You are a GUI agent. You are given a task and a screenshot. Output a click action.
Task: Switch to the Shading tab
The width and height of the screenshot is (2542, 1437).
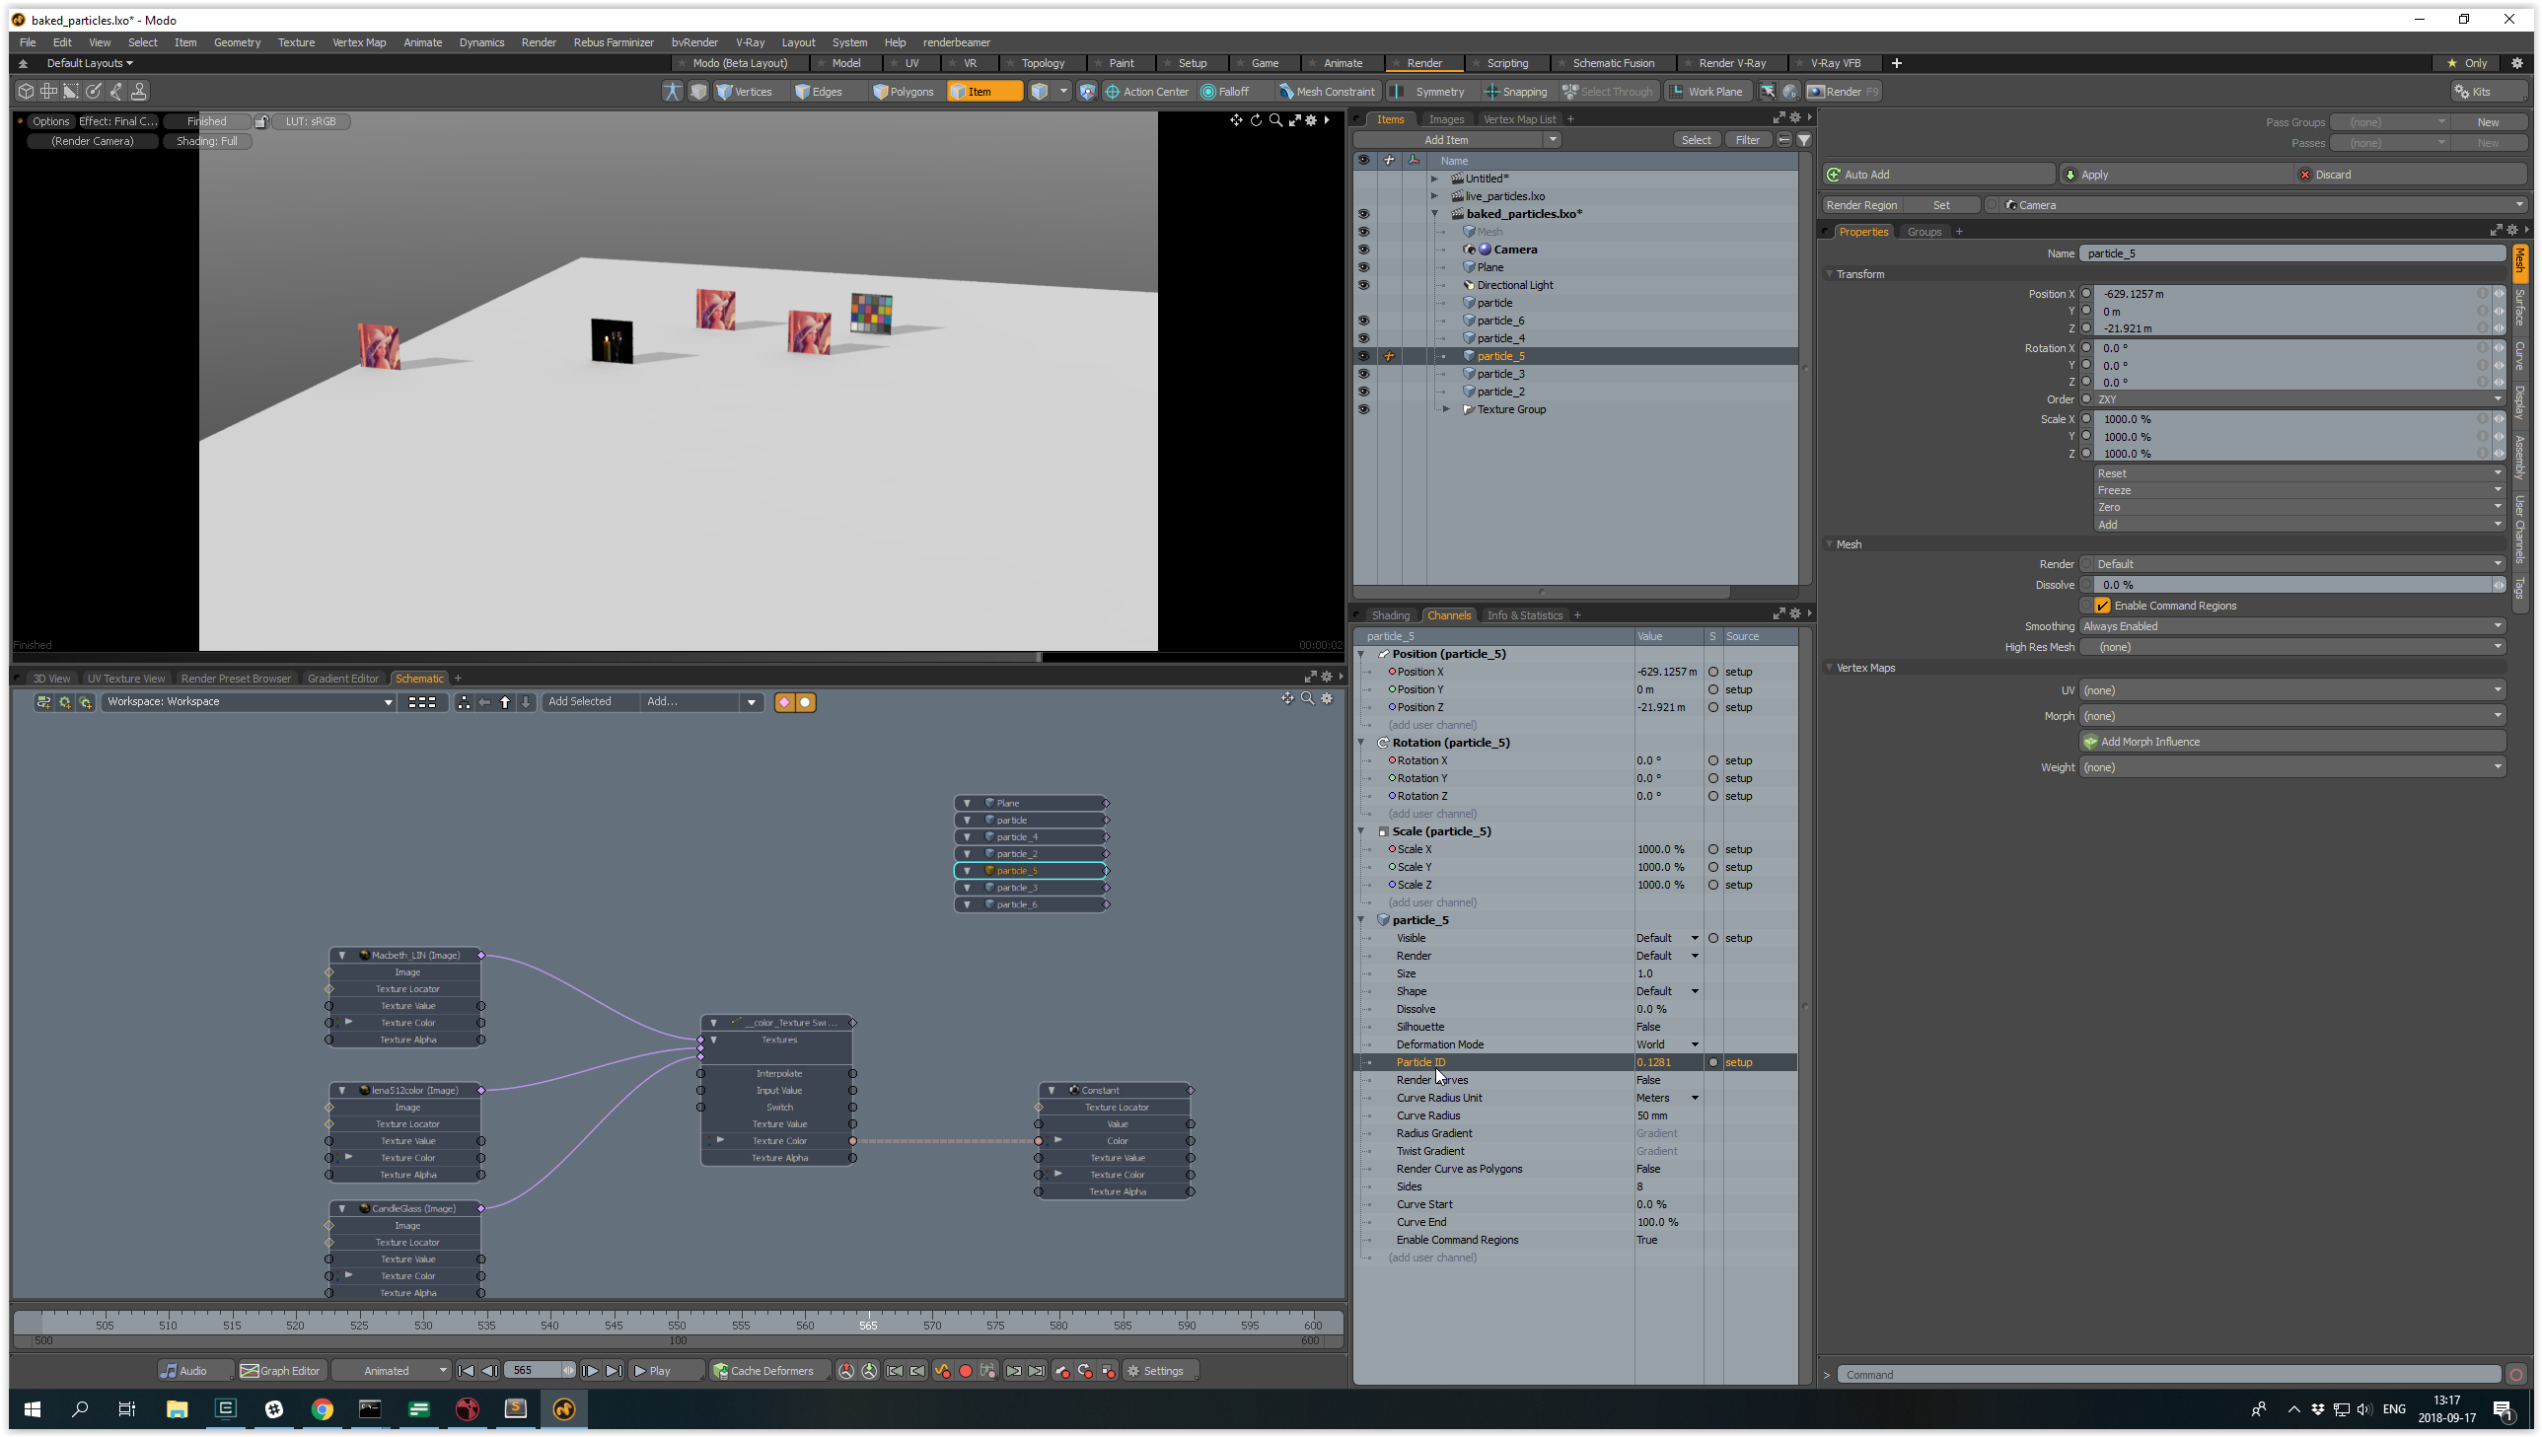tap(1391, 614)
